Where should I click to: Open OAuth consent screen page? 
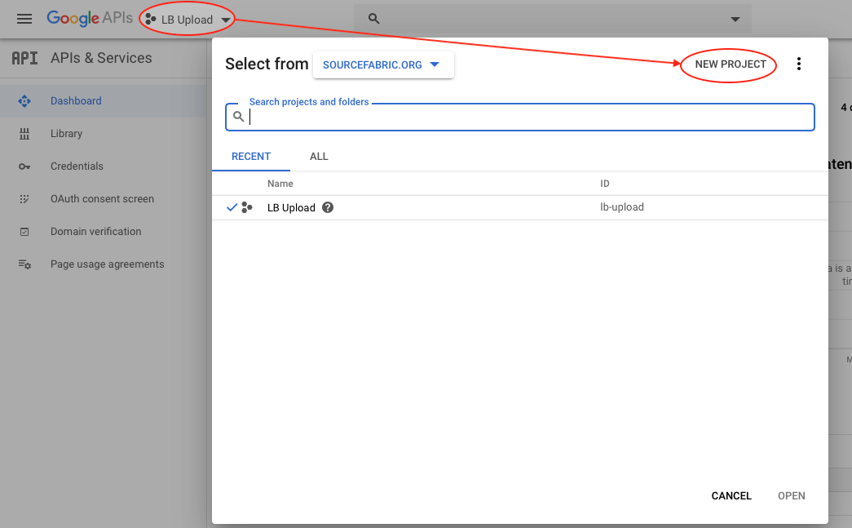[104, 198]
